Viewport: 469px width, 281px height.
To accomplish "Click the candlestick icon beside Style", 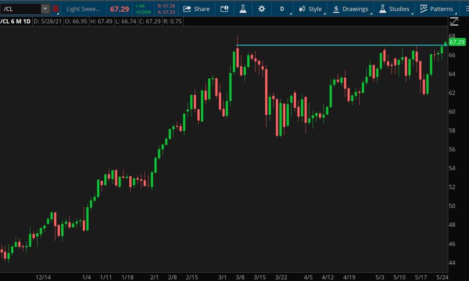I will click(302, 9).
